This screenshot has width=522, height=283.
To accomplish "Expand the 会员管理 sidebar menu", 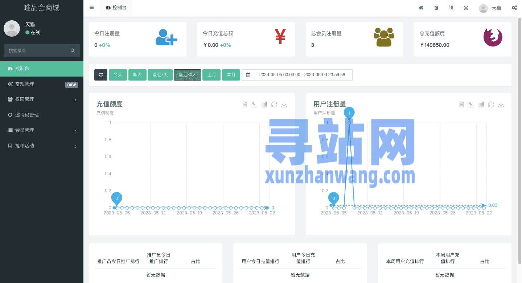I will coord(42,130).
